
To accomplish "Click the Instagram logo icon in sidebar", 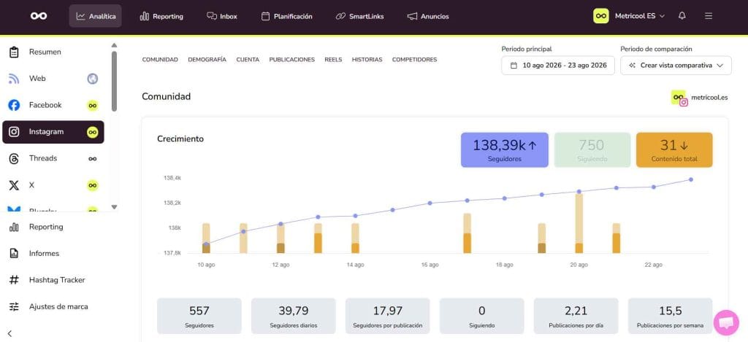I will (15, 132).
